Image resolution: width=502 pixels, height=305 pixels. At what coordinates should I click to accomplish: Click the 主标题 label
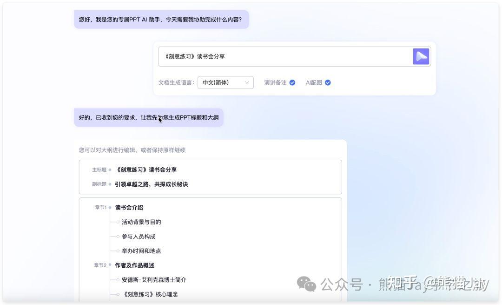(x=99, y=169)
